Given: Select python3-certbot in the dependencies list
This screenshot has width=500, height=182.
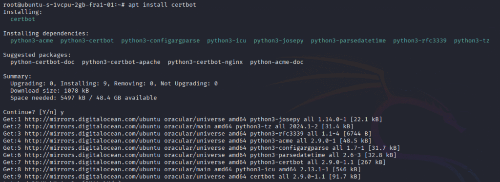Looking at the screenshot, I should click(x=87, y=41).
